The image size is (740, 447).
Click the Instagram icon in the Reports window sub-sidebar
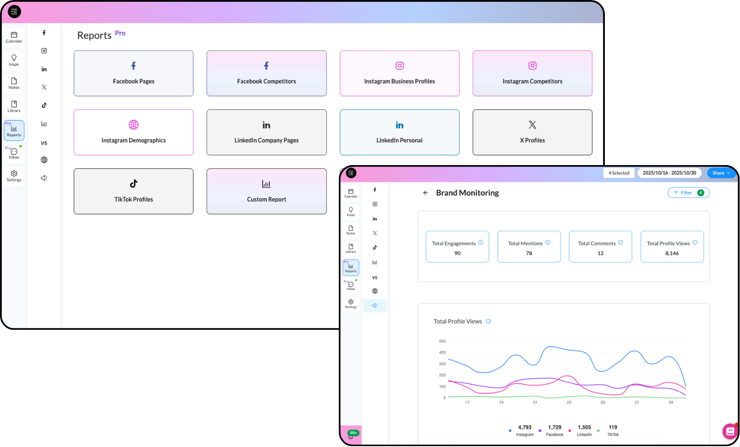coord(44,51)
